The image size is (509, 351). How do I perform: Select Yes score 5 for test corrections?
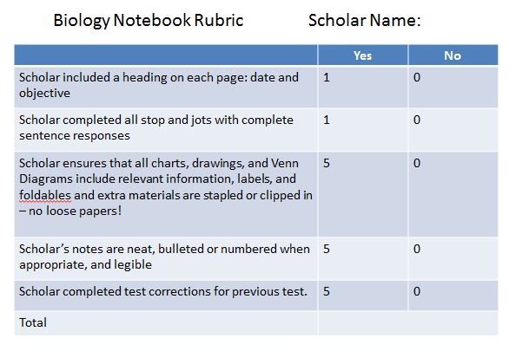click(x=327, y=291)
